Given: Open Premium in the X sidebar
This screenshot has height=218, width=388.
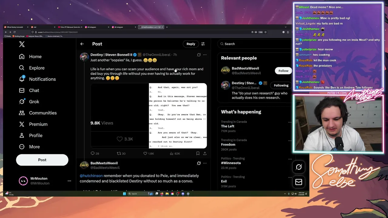Looking at the screenshot, I should [33, 124].
